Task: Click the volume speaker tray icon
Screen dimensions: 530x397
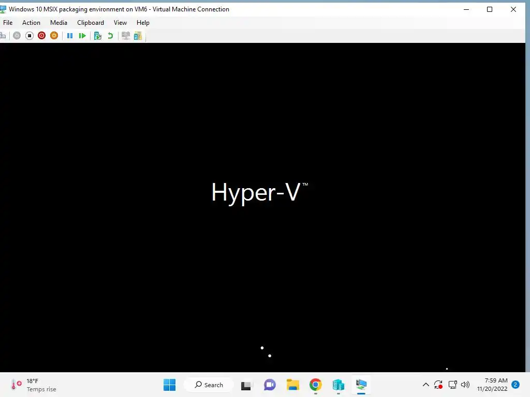Action: coord(465,385)
